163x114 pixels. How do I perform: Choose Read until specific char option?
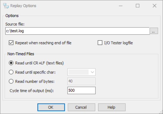coord(11,72)
